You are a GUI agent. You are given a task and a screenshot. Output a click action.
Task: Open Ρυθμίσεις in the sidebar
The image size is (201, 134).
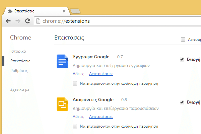(19, 71)
